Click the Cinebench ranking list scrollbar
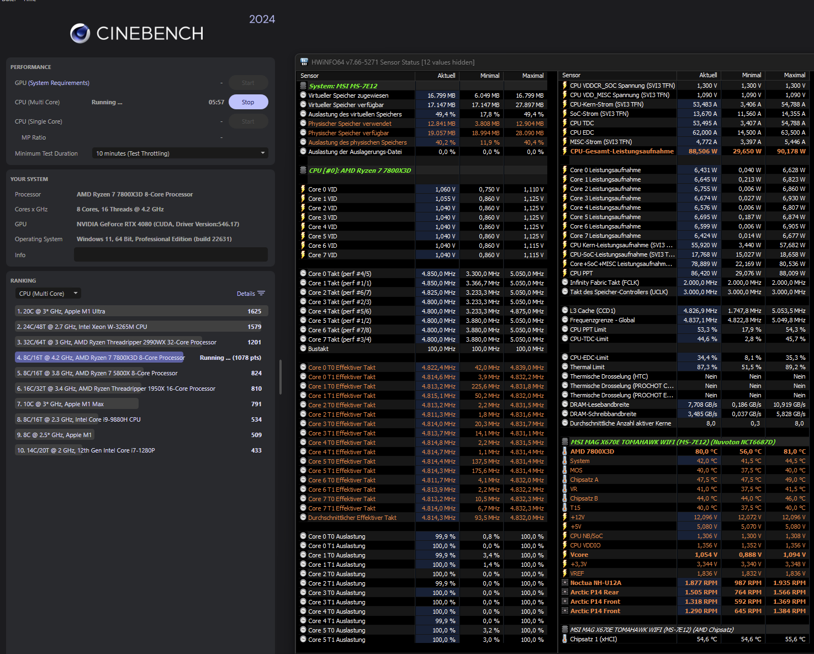 (281, 377)
